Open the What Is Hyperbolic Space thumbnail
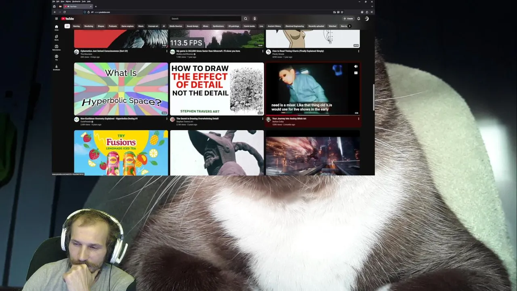 121,89
